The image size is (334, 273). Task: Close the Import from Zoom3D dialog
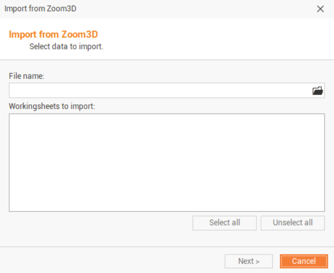coord(320,9)
